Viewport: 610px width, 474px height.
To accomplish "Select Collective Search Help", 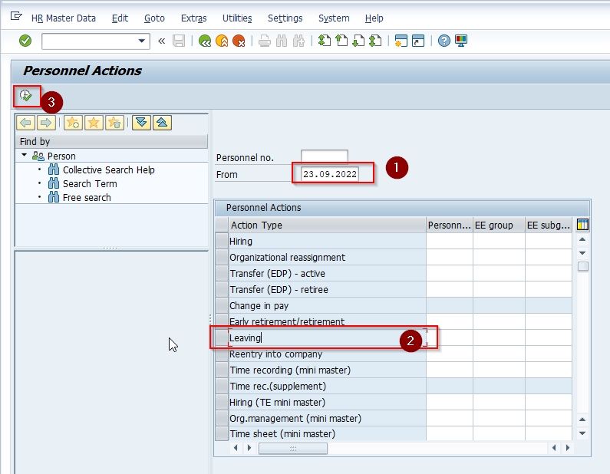I will coord(108,170).
